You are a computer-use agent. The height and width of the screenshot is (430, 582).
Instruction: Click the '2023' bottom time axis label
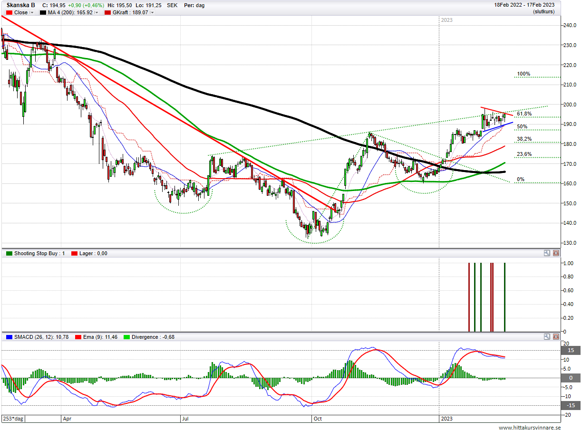coord(447,419)
